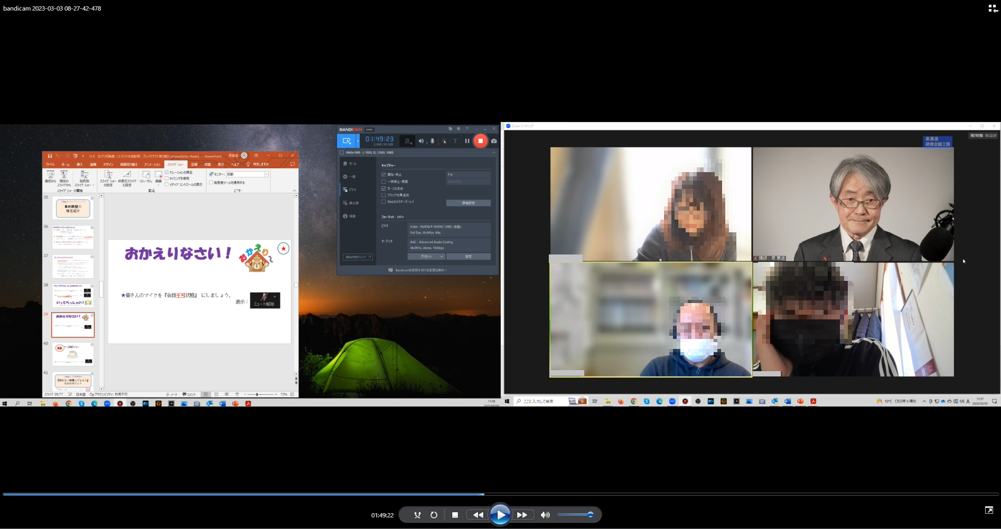Open the 情報 tab in the Bandicam sidebar
1001x529 pixels.
350,216
